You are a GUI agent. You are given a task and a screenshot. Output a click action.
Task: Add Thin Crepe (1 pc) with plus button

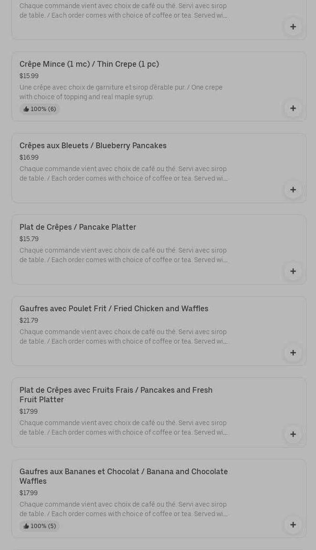293,108
